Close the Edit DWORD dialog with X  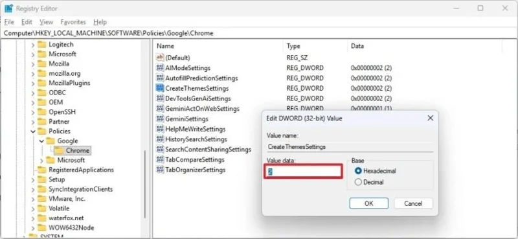pos(430,118)
